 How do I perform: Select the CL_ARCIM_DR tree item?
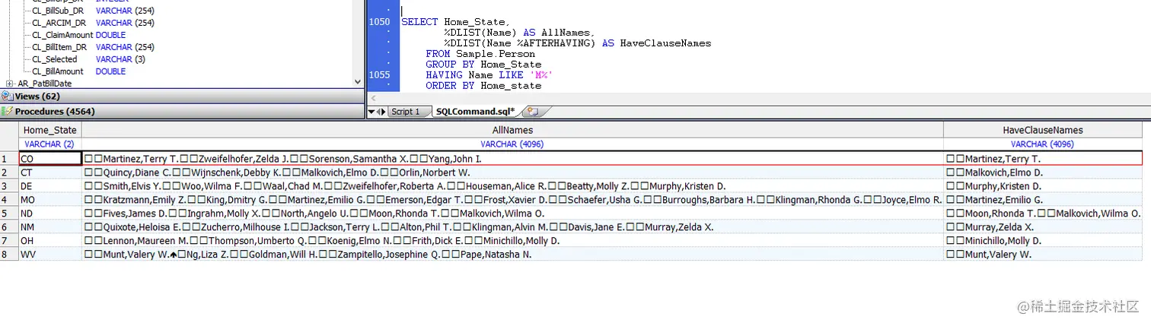59,23
